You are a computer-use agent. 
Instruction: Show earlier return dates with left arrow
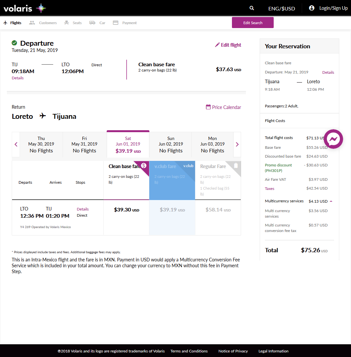[16, 145]
